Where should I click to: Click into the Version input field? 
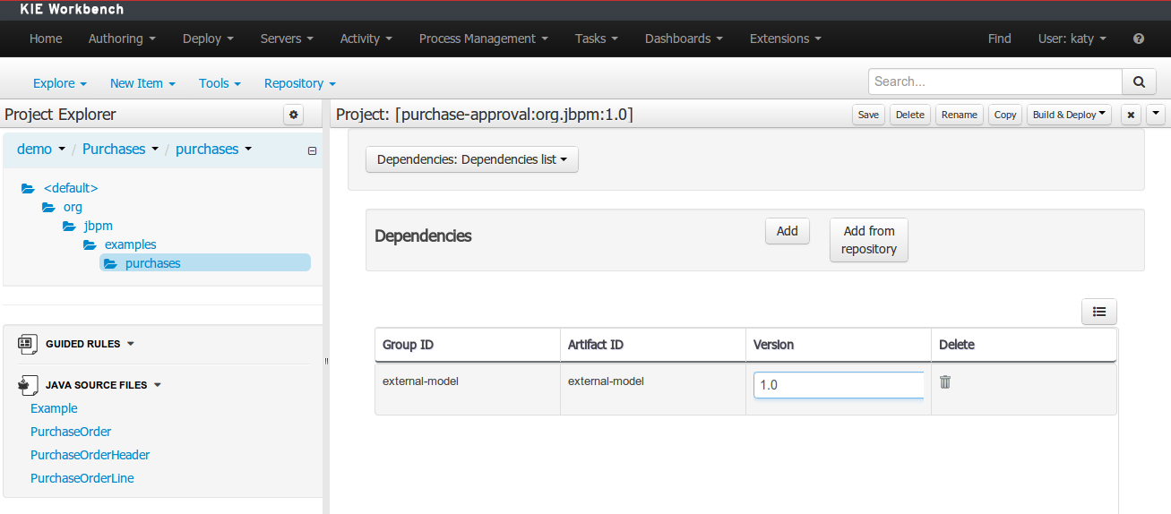(839, 385)
